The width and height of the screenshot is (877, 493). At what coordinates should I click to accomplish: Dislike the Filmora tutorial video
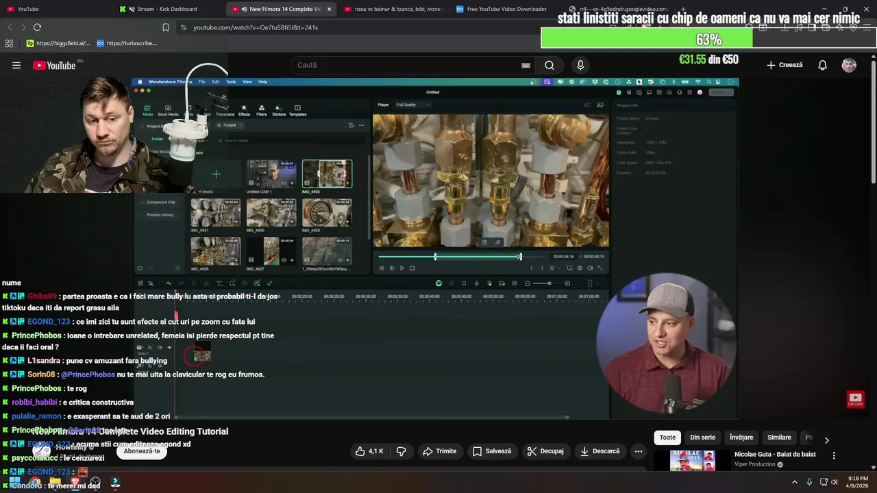(402, 451)
